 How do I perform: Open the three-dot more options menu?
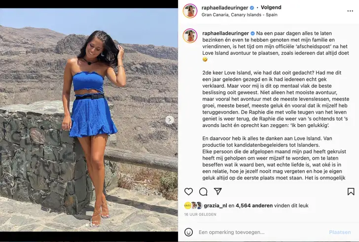point(350,11)
